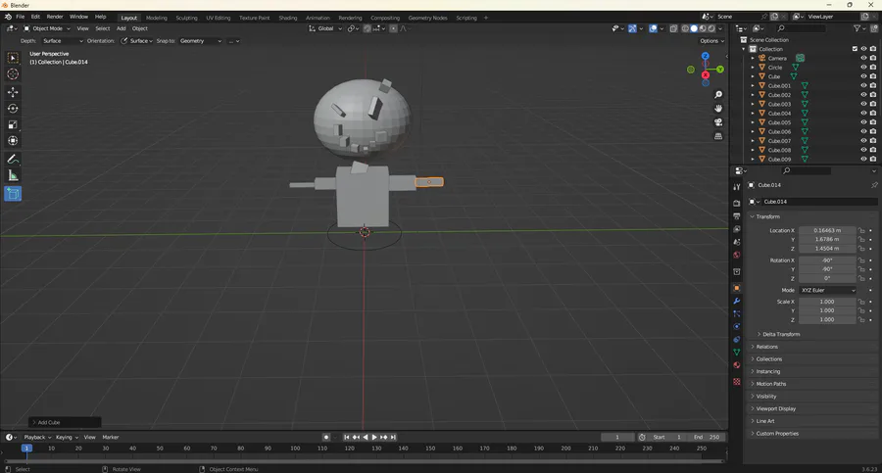Viewport: 882px width, 473px height.
Task: Open the Tool properties tab icon
Action: tap(737, 187)
